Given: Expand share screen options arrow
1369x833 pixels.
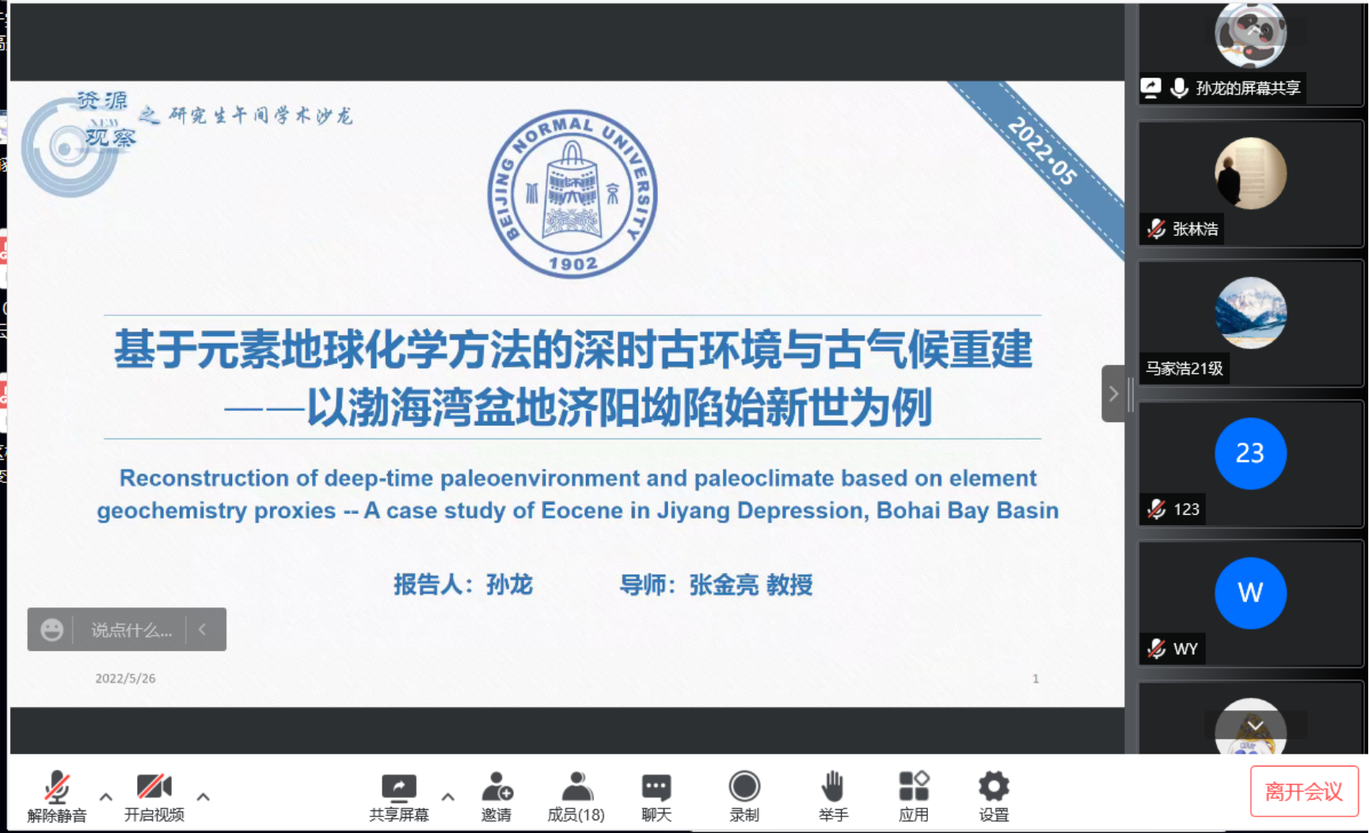Looking at the screenshot, I should (x=448, y=797).
